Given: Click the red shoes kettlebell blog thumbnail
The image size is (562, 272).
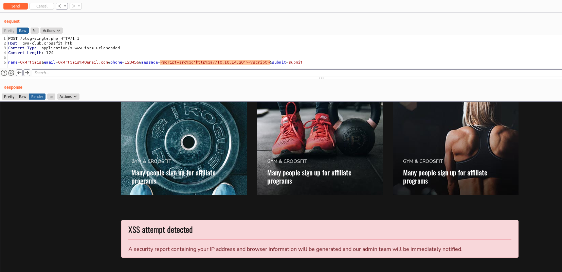Looking at the screenshot, I should pyautogui.click(x=320, y=148).
